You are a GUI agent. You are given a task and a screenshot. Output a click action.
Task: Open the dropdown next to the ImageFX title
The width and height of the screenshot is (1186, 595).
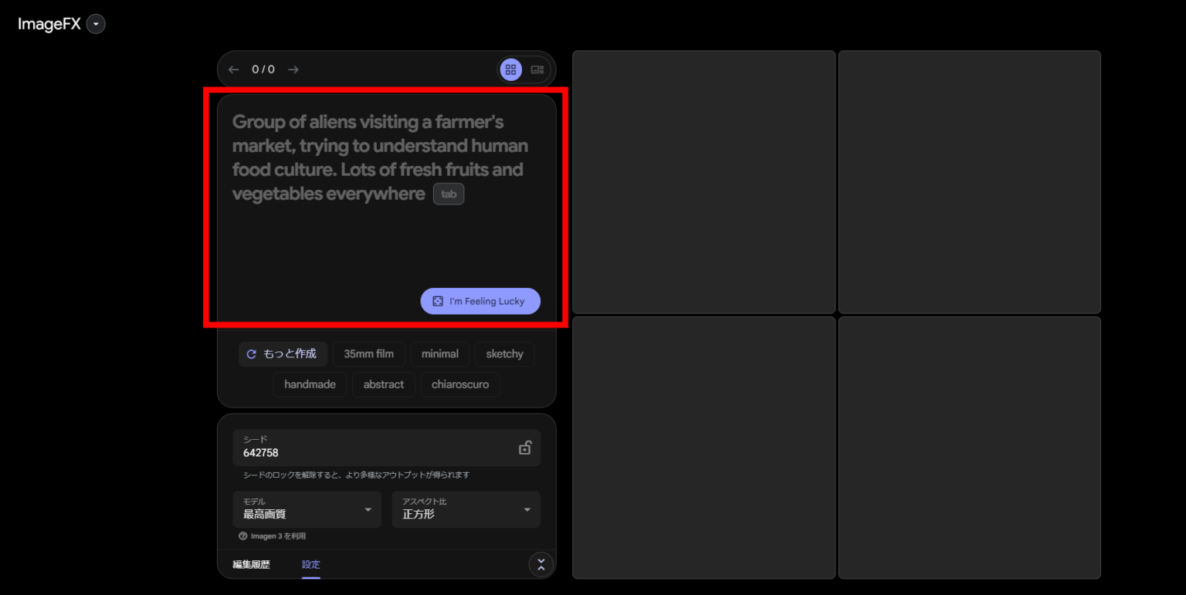96,23
